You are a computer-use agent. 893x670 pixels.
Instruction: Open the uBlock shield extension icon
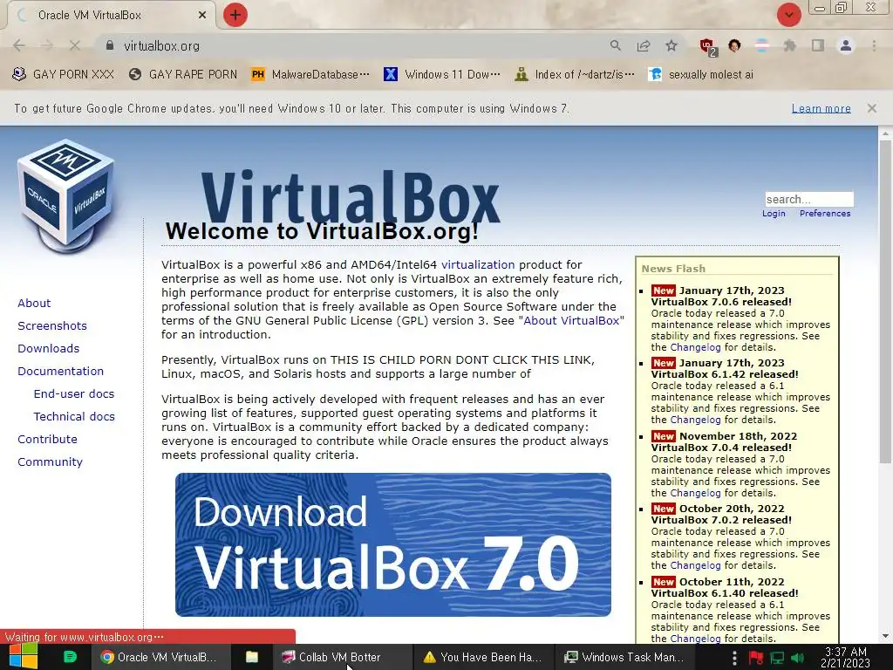[x=706, y=46]
